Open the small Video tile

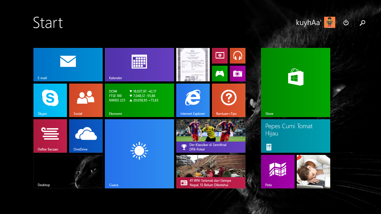[220, 56]
